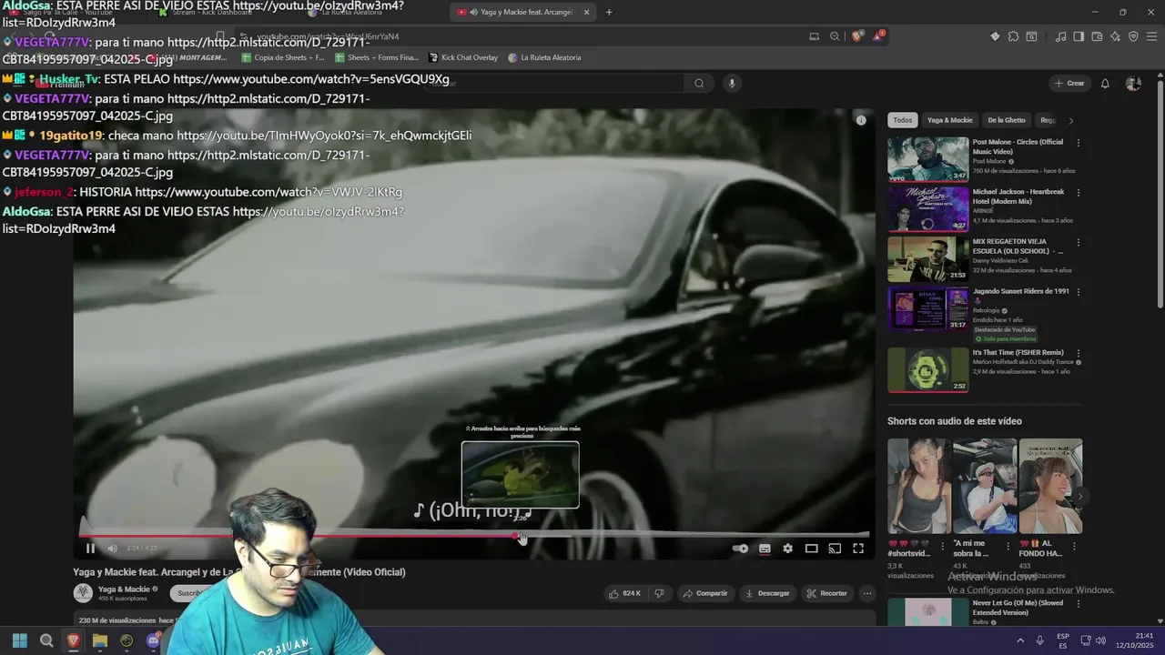Open the YouTube account avatar menu
The width and height of the screenshot is (1165, 655).
(x=1133, y=83)
